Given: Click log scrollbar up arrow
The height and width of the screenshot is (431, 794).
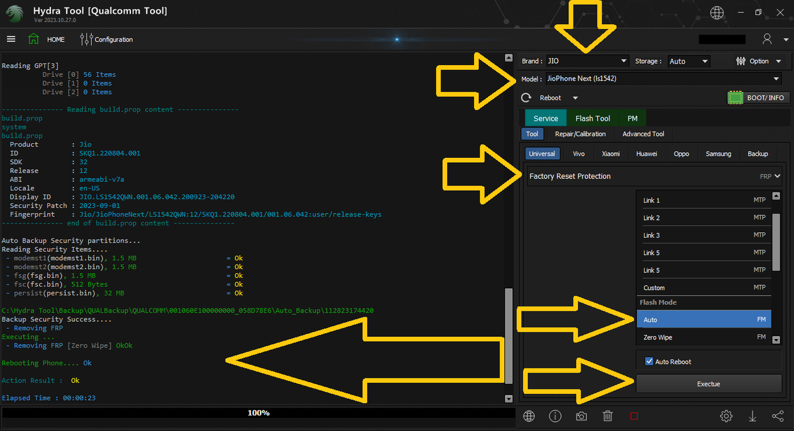Looking at the screenshot, I should point(509,58).
